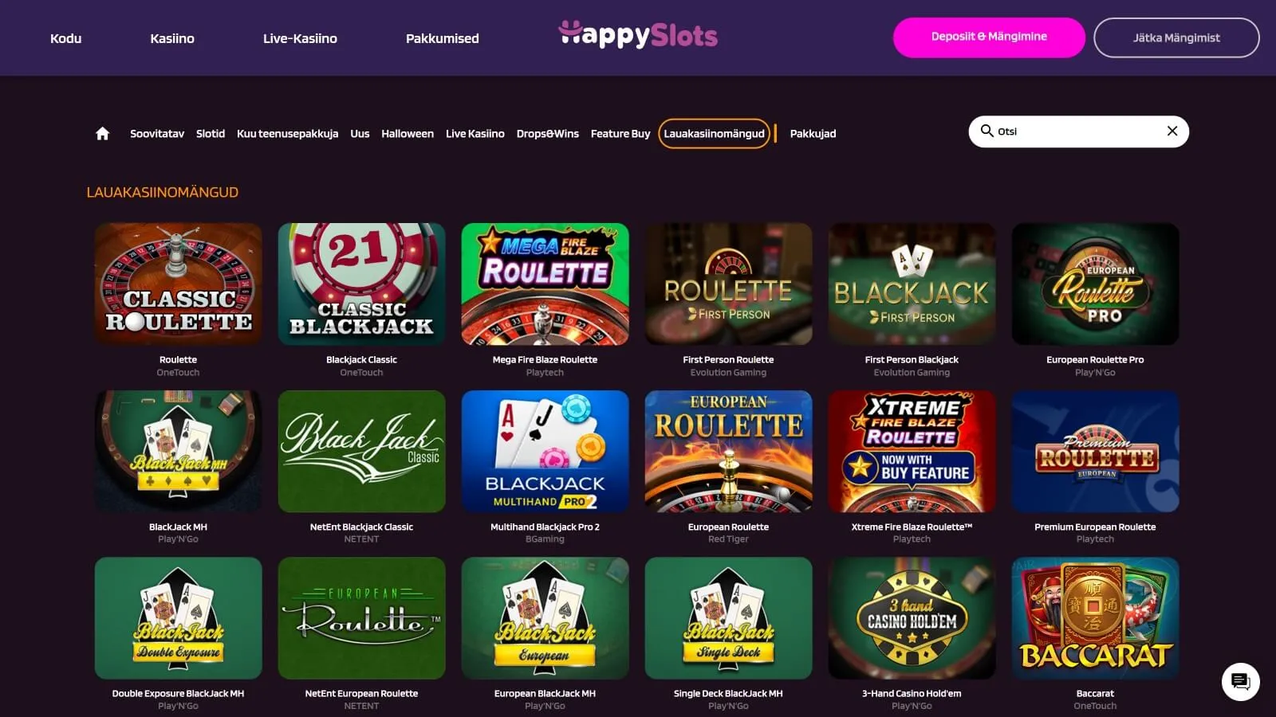Click the Deposiit & Mängimine button

(989, 37)
